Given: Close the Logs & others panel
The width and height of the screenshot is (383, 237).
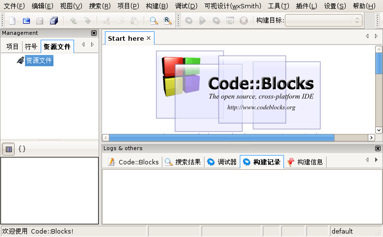Looking at the screenshot, I should click(x=378, y=148).
